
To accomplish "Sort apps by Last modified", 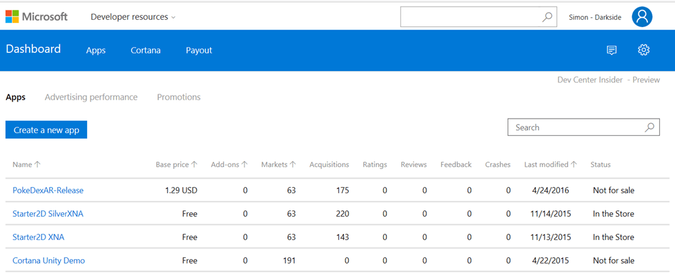I will coord(550,165).
